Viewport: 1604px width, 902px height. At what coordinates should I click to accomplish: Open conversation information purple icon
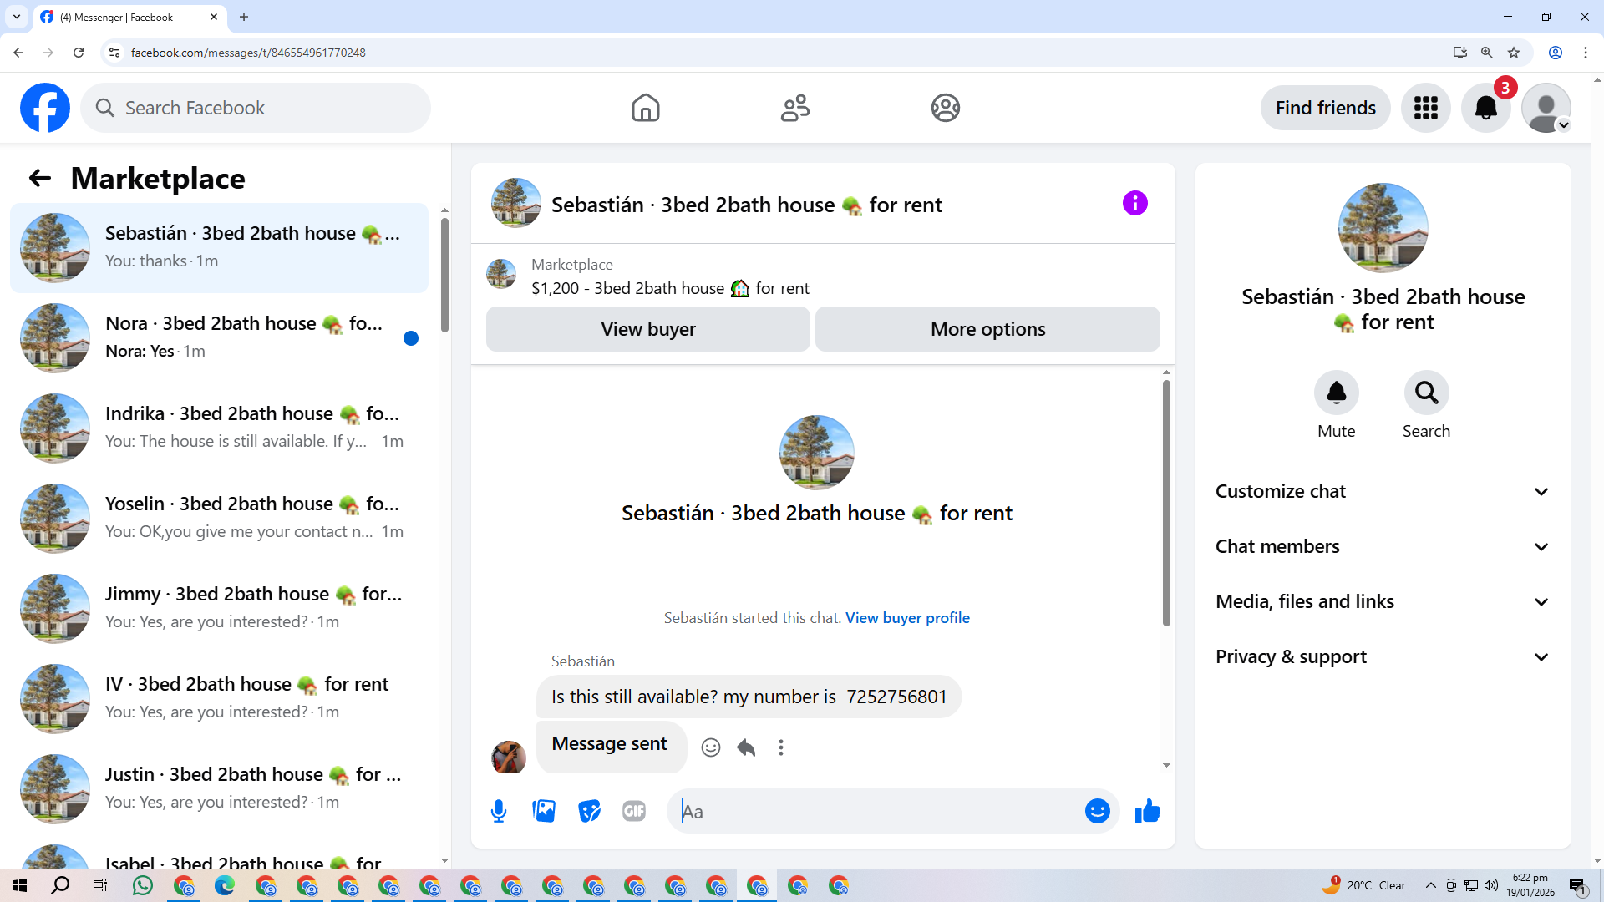[x=1134, y=203]
